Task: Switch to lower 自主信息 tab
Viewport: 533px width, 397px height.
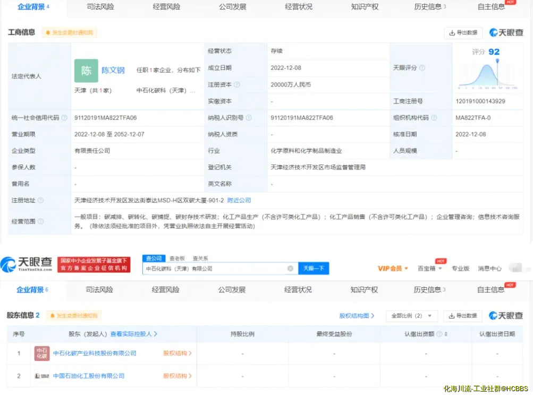Action: click(491, 290)
